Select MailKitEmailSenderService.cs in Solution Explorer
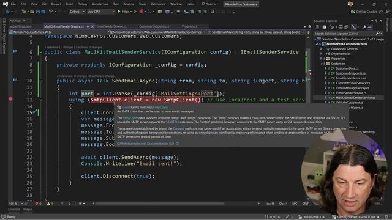Screen dimensions: 392x220 (355, 98)
